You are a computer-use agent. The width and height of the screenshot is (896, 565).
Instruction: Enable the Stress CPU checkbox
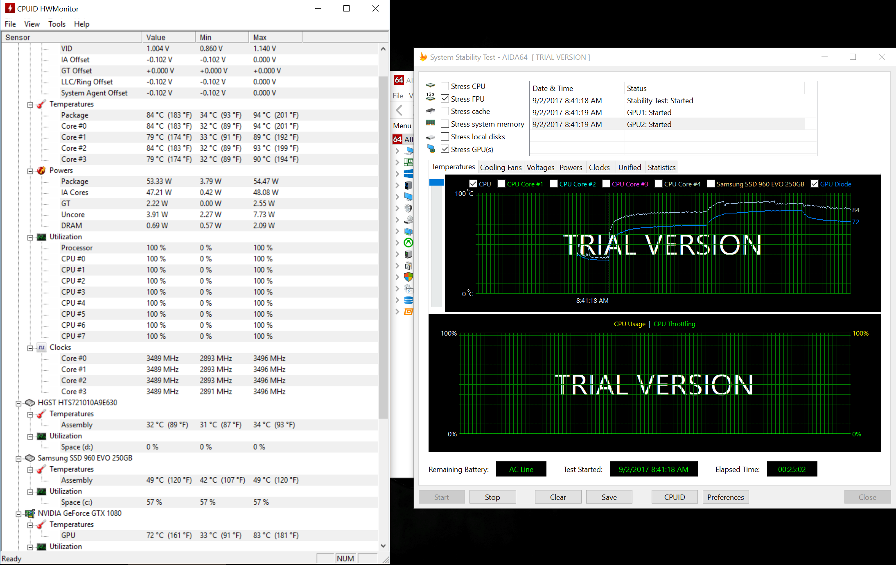tap(445, 86)
